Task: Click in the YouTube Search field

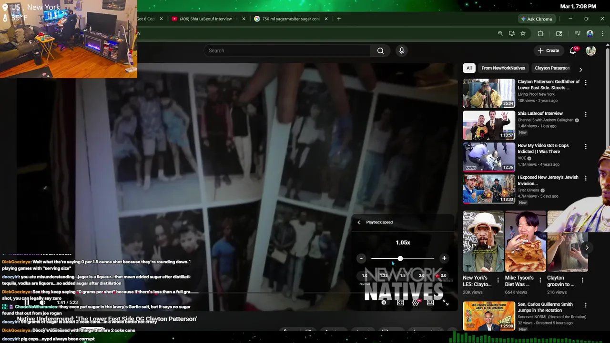Action: tap(287, 50)
